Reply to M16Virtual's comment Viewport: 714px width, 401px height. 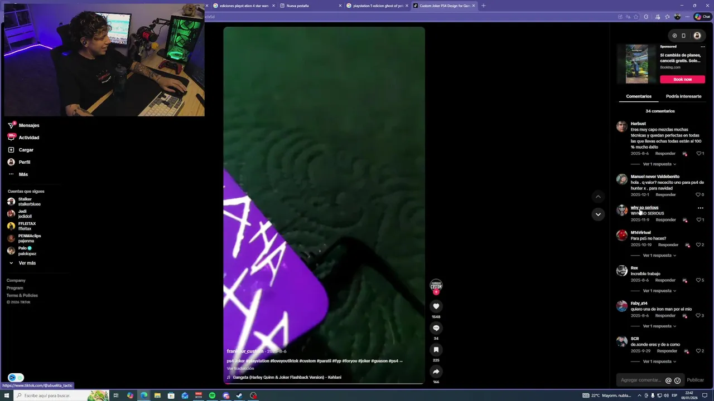click(x=668, y=245)
